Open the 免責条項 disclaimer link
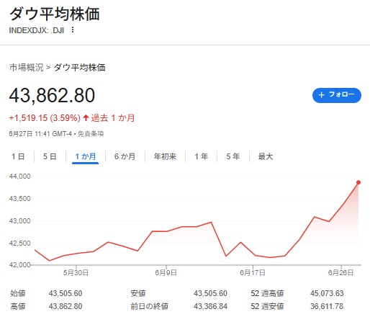 pyautogui.click(x=91, y=134)
